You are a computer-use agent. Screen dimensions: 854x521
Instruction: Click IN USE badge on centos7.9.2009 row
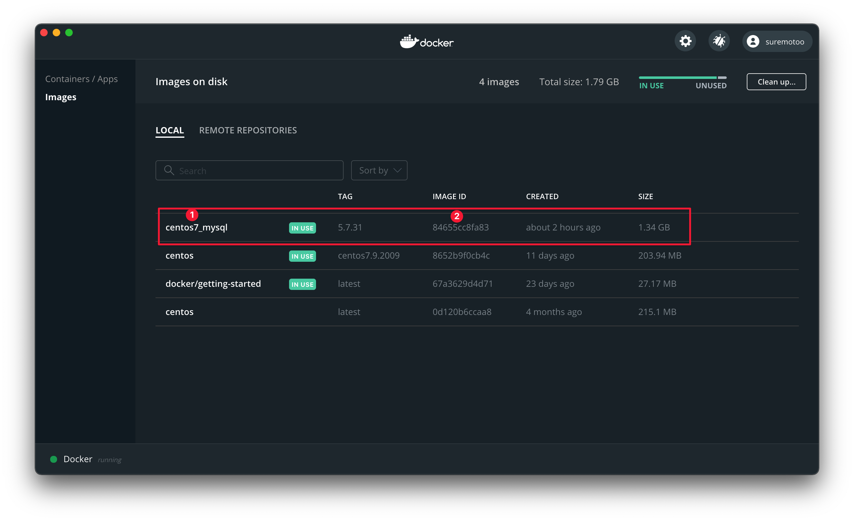[x=302, y=256]
